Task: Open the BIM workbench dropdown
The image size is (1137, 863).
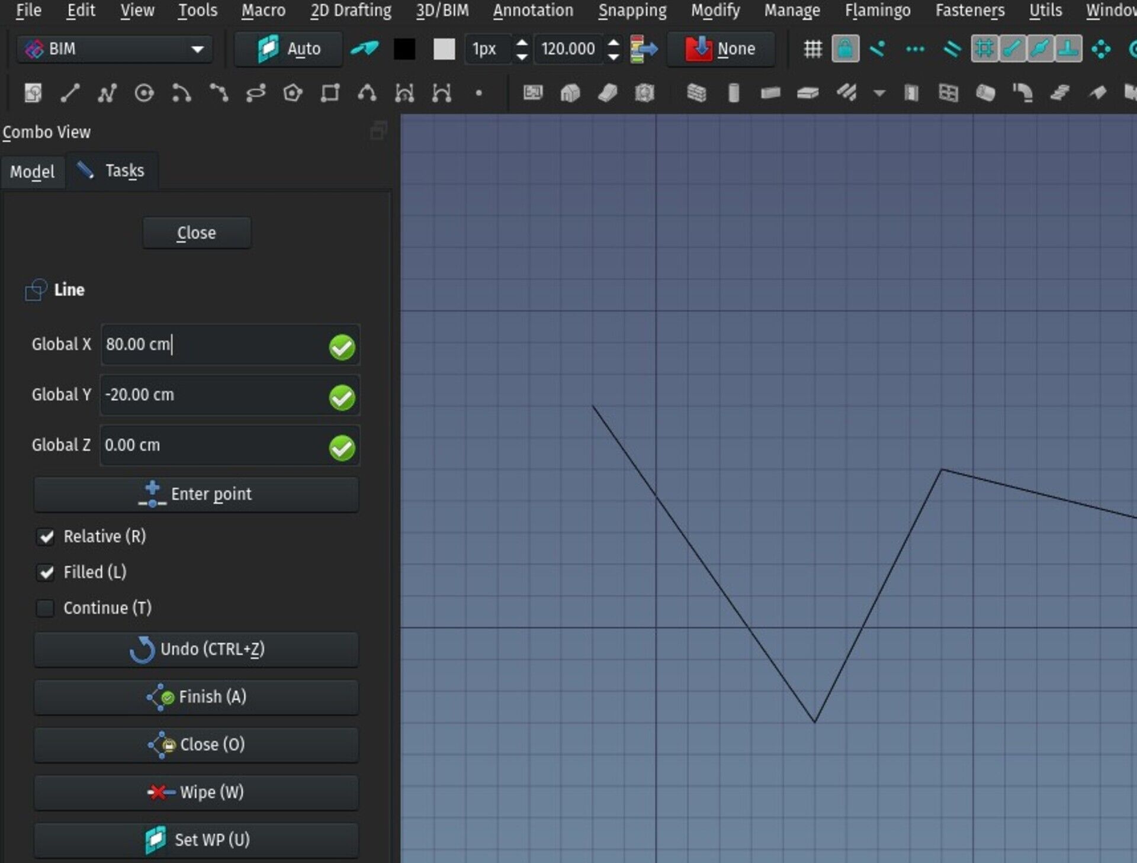Action: pyautogui.click(x=114, y=49)
